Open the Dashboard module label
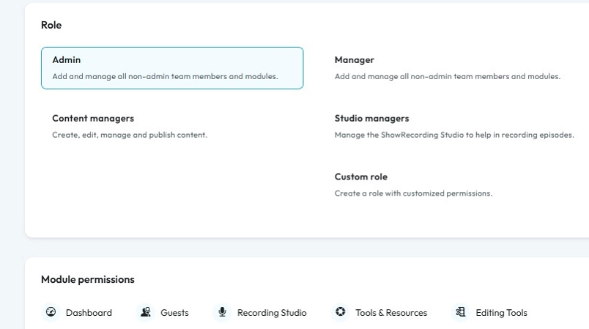 [89, 313]
